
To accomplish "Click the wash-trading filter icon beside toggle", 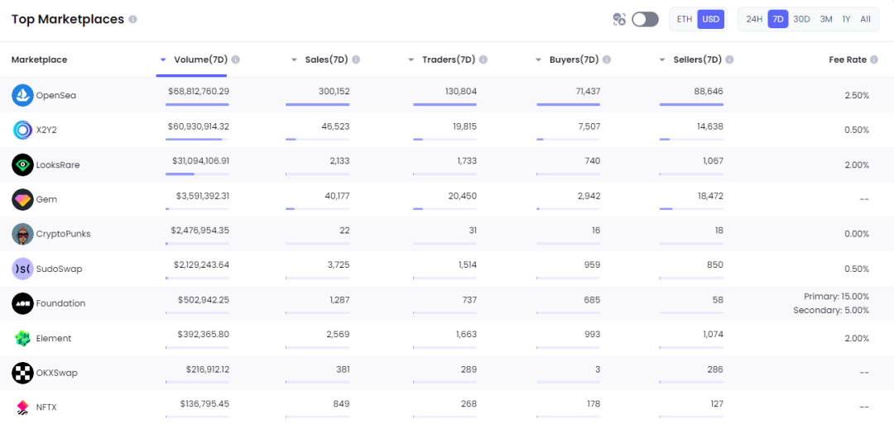I will (x=619, y=19).
